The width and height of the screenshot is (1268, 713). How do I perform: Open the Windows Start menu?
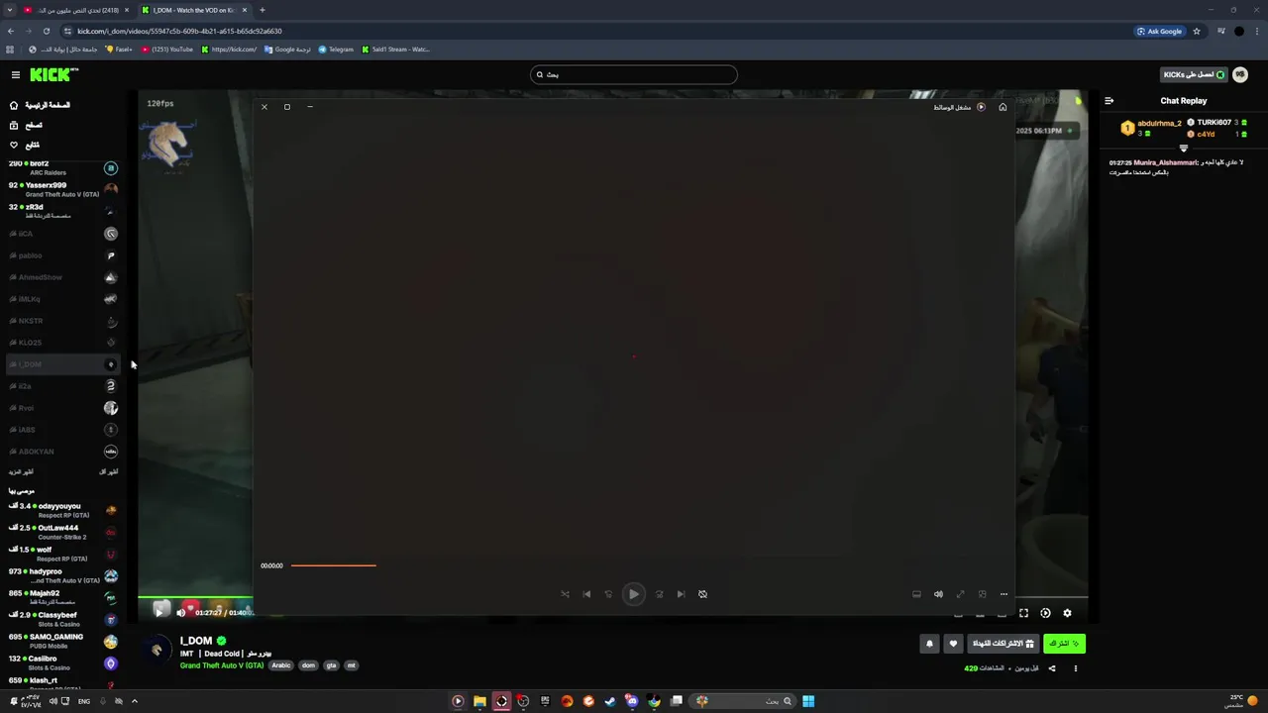[808, 701]
